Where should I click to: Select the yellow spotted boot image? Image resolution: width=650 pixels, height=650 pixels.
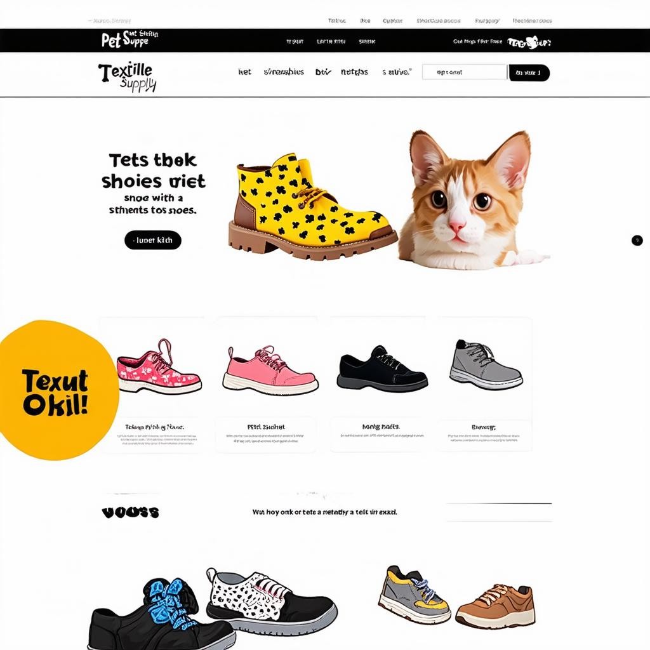pos(312,206)
